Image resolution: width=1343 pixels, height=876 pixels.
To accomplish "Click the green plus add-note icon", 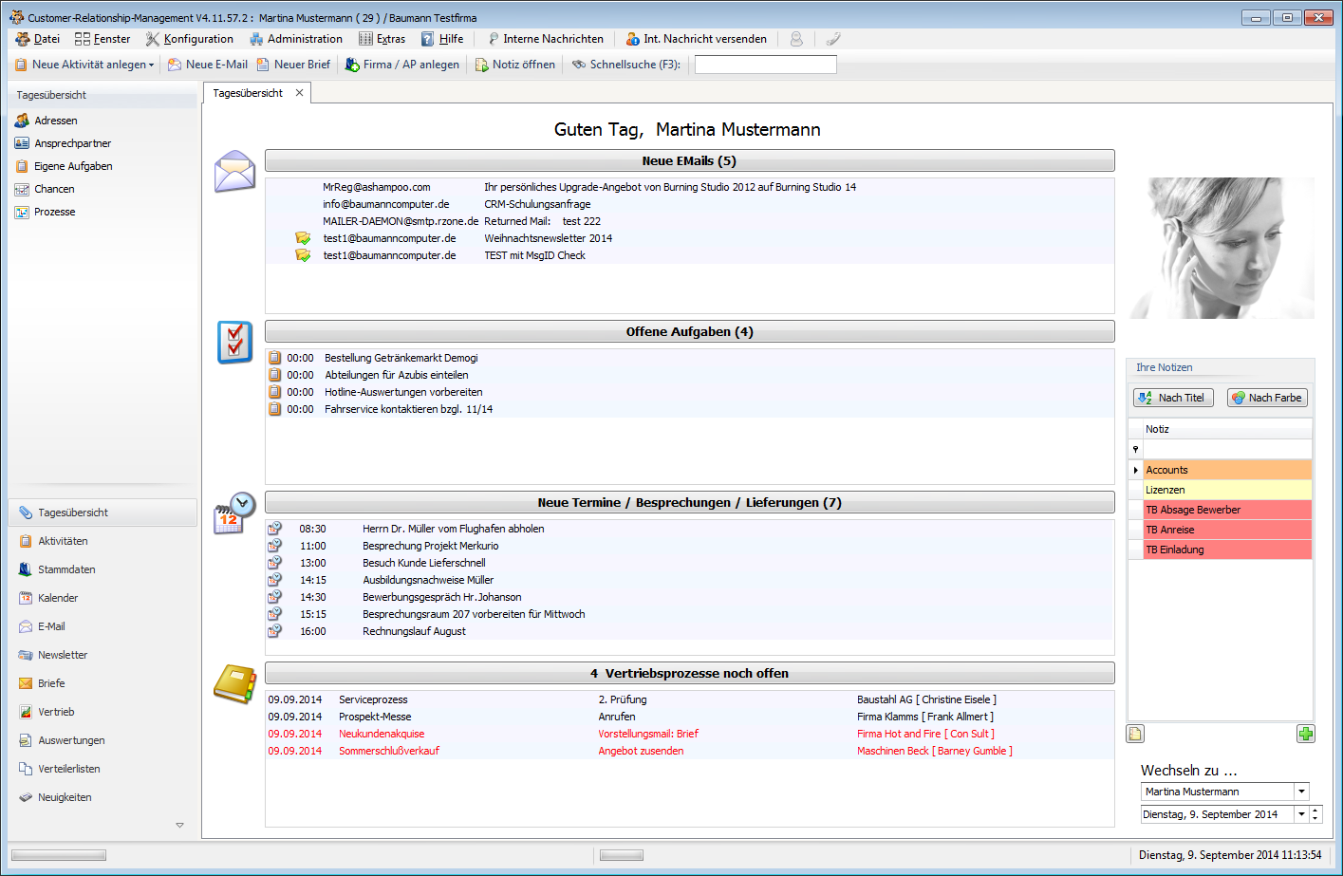I will (x=1306, y=734).
